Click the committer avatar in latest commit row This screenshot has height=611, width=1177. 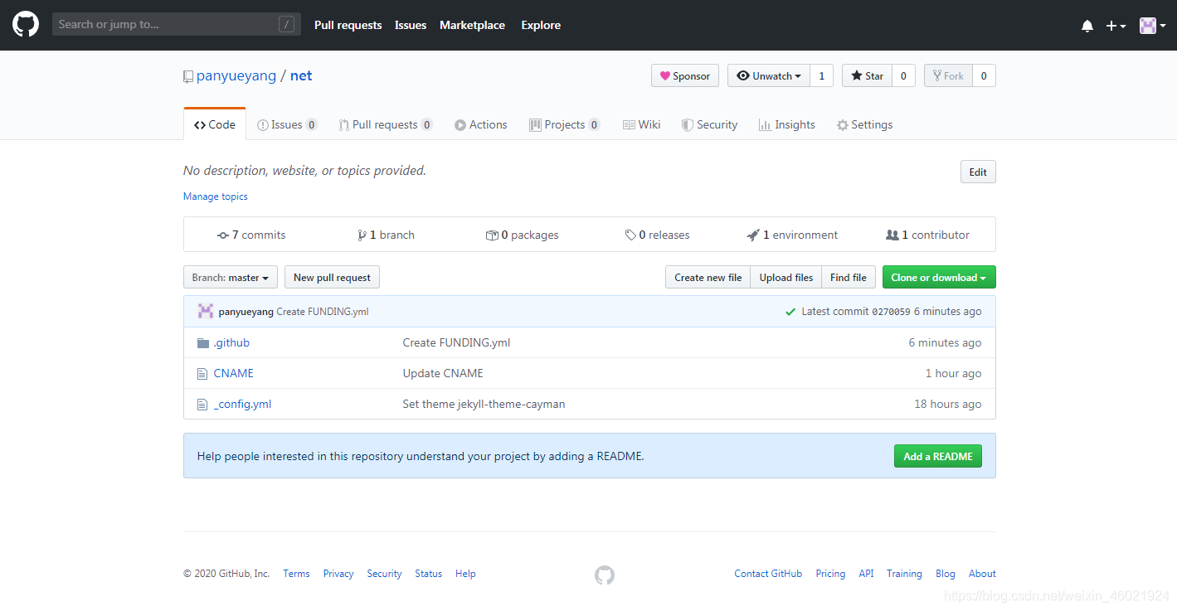(206, 311)
